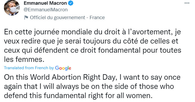The width and height of the screenshot is (195, 102).
Task: Click the Translated from French by link
Action: coord(29,68)
